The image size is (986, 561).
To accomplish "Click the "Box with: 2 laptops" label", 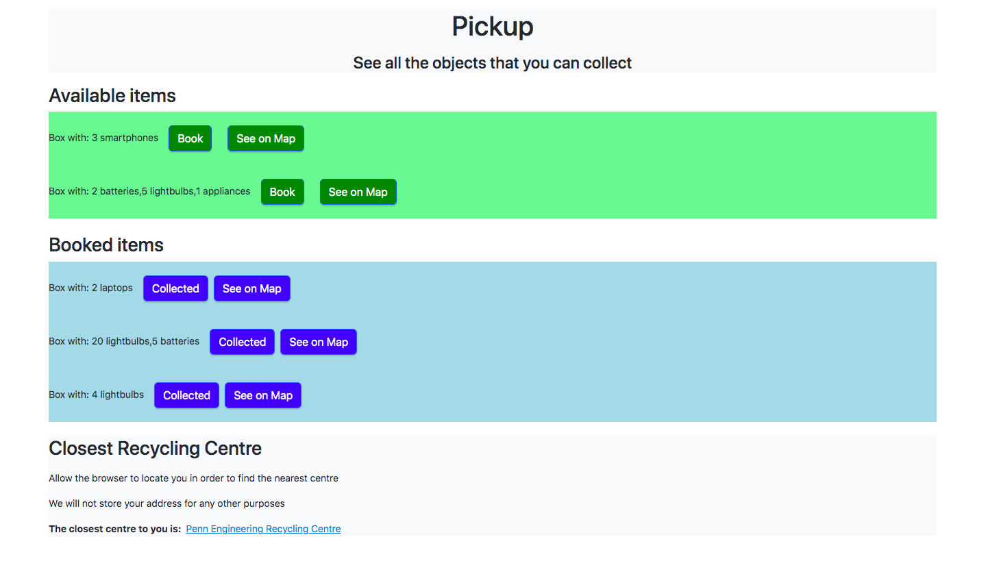I will [x=90, y=288].
